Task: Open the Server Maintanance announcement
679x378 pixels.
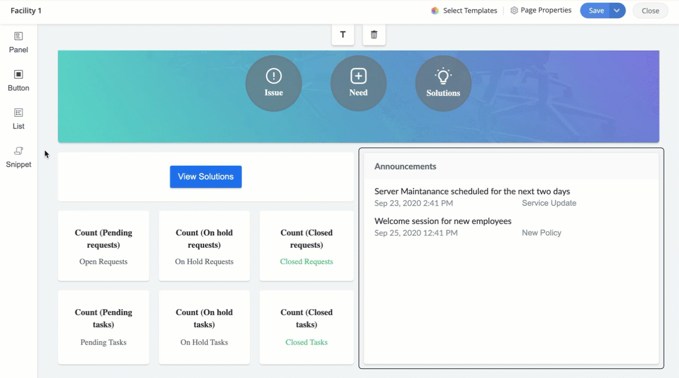Action: tap(472, 192)
